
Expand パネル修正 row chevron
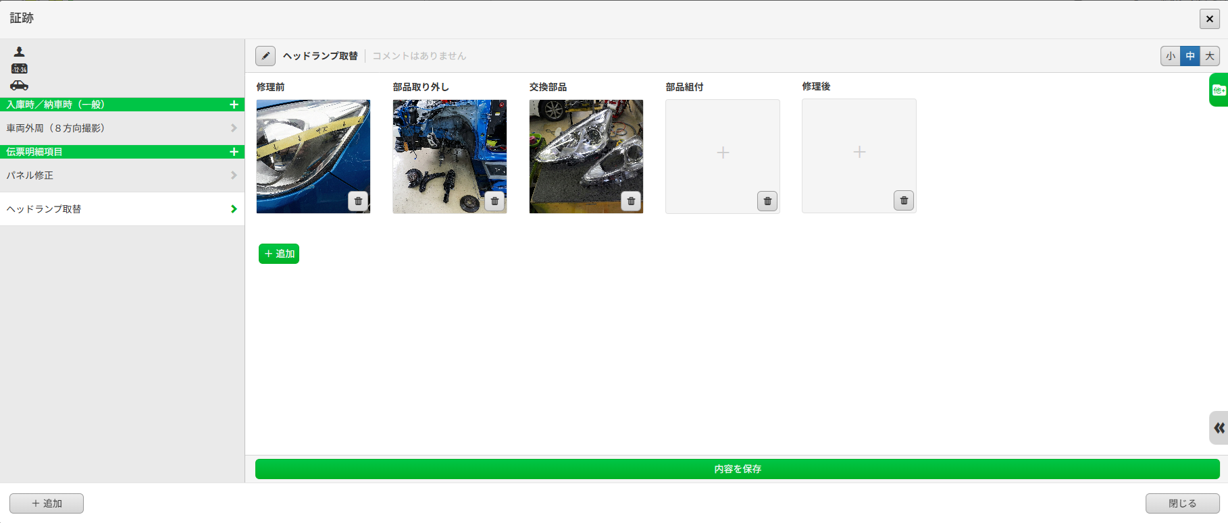tap(234, 175)
